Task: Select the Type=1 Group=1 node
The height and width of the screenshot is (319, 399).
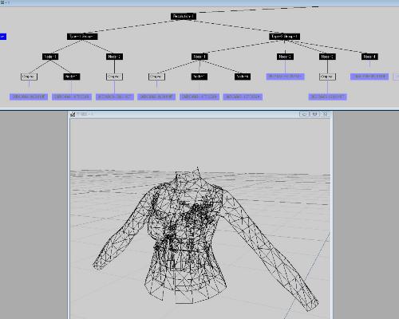Action: coord(82,37)
